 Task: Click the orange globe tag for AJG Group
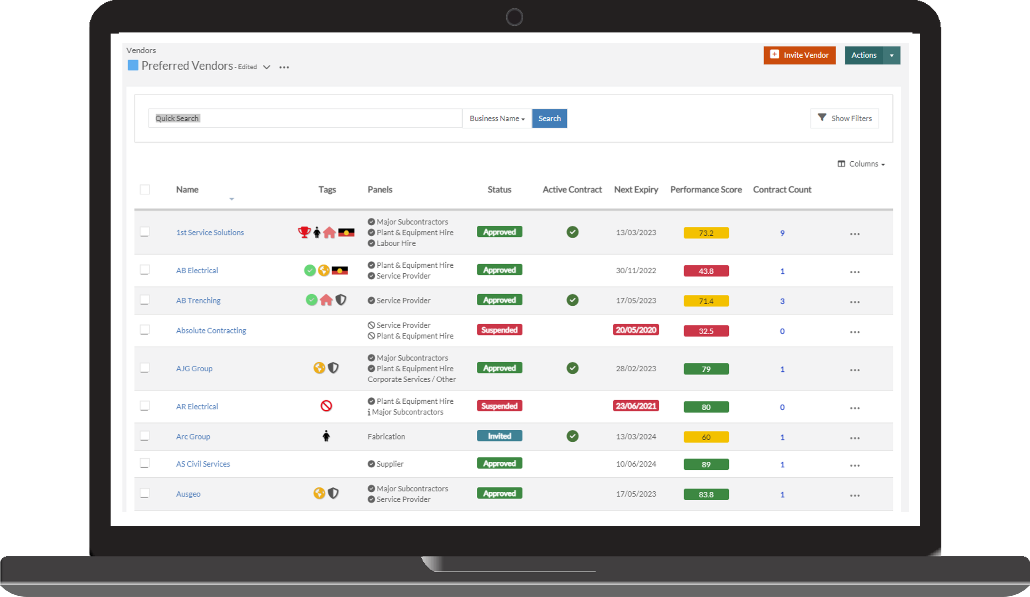click(x=319, y=368)
